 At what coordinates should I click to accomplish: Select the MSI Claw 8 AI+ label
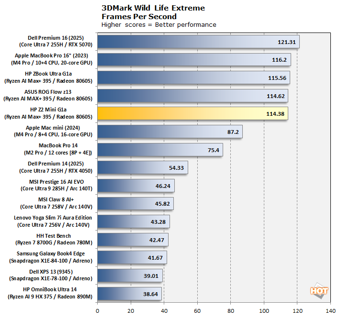pyautogui.click(x=56, y=199)
